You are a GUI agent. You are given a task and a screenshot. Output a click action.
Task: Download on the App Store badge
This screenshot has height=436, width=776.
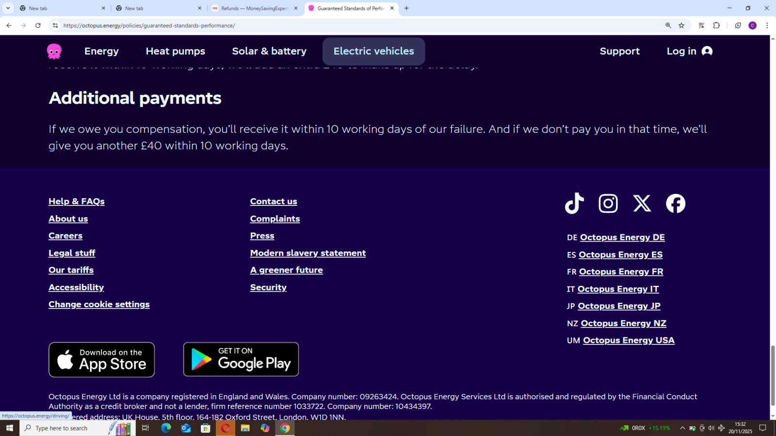(x=102, y=360)
